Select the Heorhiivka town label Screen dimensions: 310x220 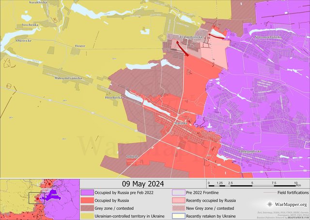coord(114,97)
